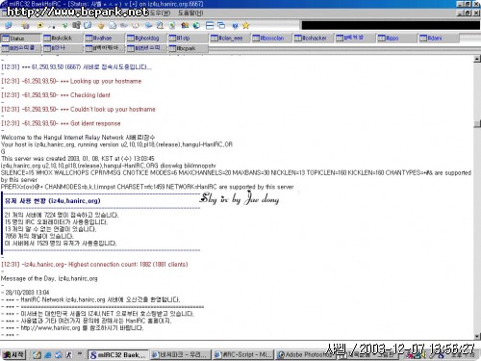Click the 'This server was created' line
This screenshot has width=481, height=361.
pos(78,159)
